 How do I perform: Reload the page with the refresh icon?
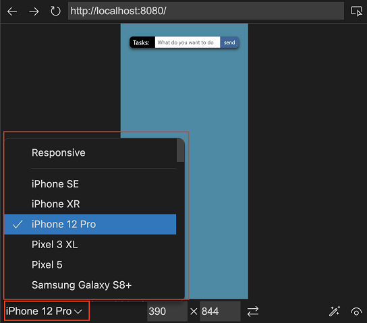coord(55,11)
